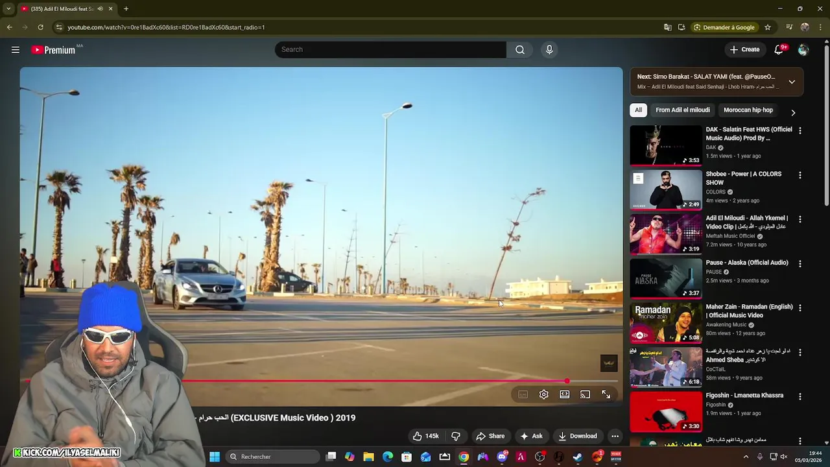Screen dimensions: 830x467
Task: Filter by Moroccan hip-hop chip
Action: [748, 110]
